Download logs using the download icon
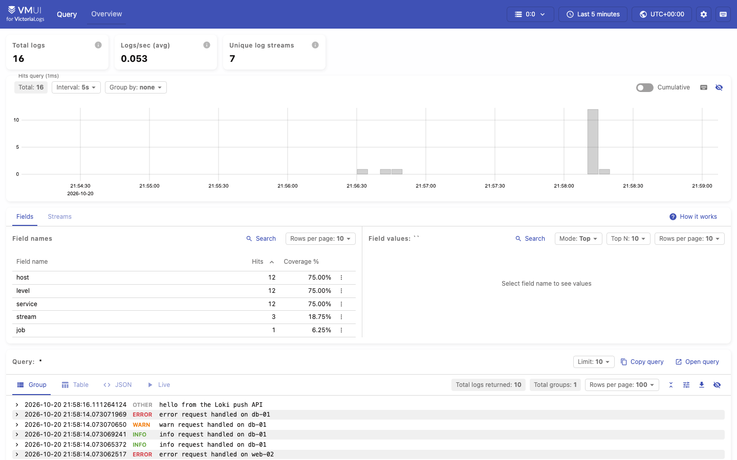Viewport: 737px width, 460px height. point(702,385)
